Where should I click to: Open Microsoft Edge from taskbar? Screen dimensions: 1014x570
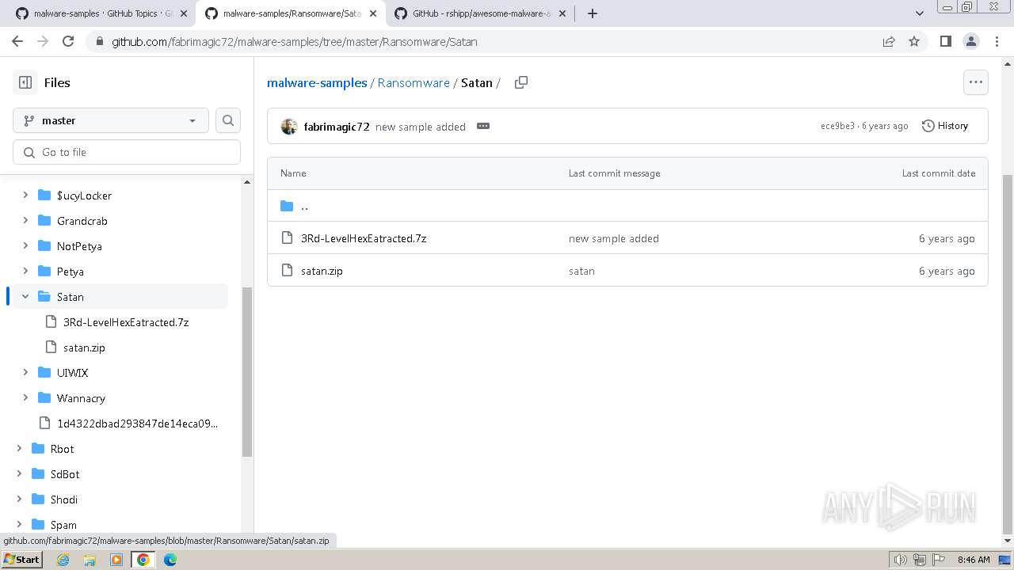170,560
